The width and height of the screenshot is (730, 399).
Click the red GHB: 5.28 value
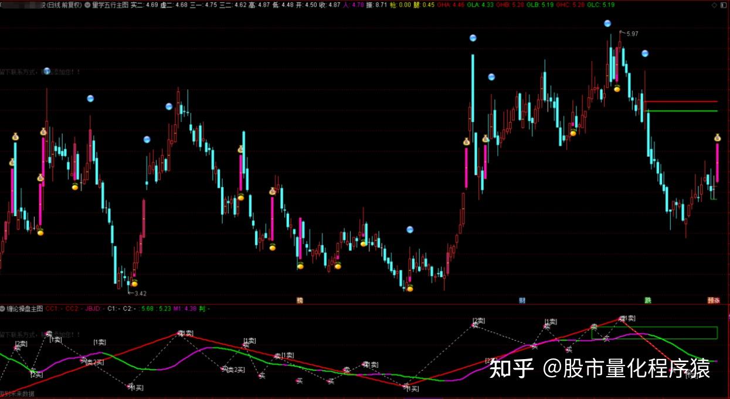click(x=510, y=5)
